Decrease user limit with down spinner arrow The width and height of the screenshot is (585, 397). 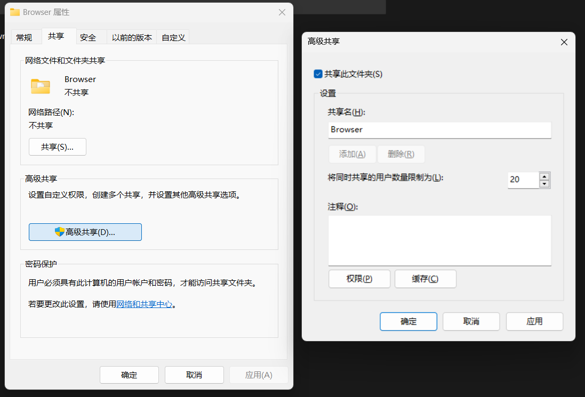click(x=544, y=184)
